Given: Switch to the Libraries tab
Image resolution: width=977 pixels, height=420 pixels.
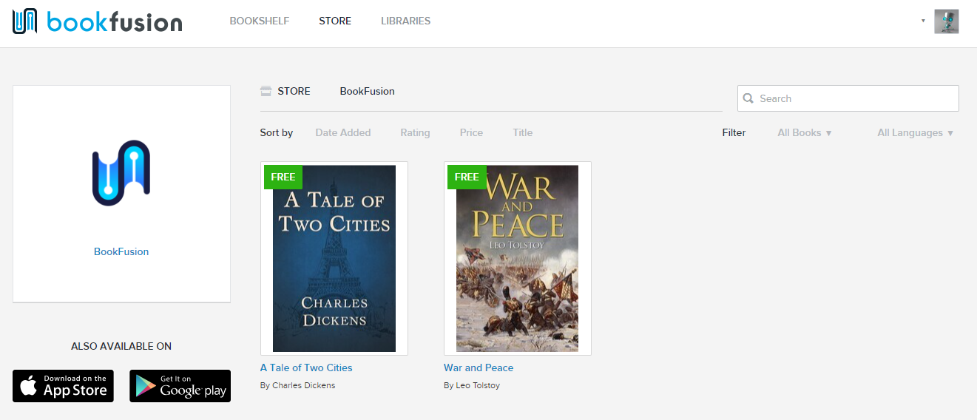Looking at the screenshot, I should point(405,21).
